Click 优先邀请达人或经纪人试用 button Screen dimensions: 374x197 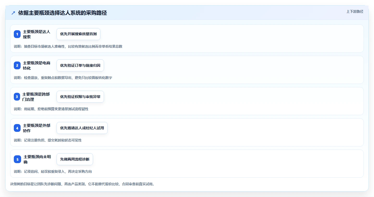click(x=82, y=128)
